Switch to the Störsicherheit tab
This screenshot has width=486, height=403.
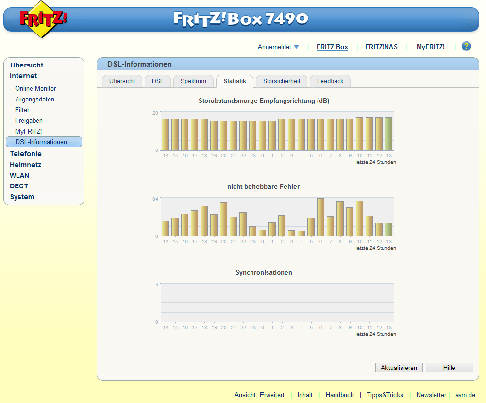[282, 81]
